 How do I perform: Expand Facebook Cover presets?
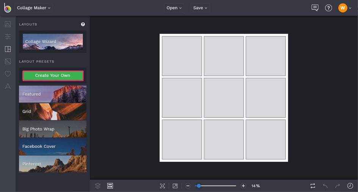pos(53,147)
